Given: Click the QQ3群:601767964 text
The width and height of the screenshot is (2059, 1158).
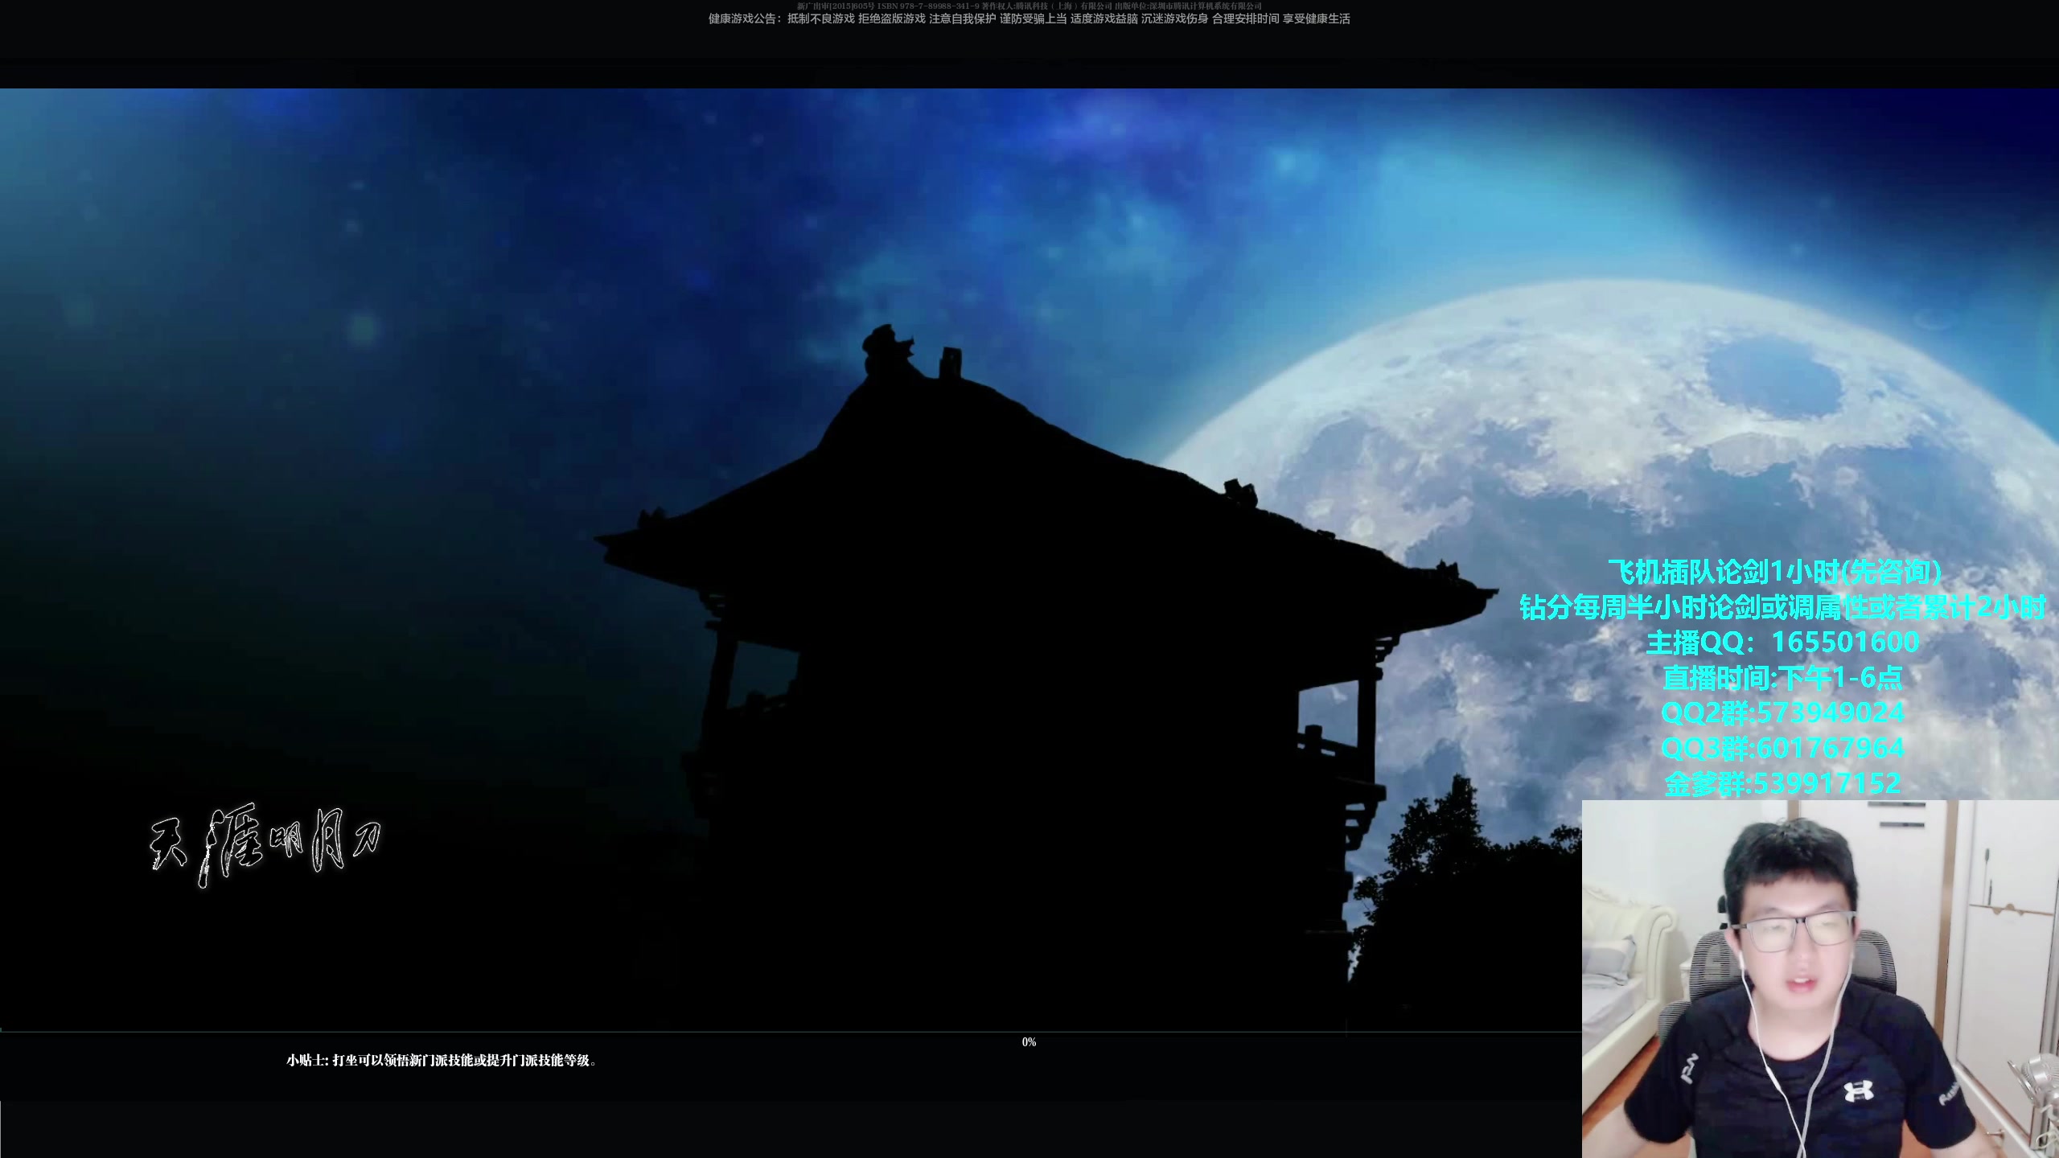Looking at the screenshot, I should coord(1782,748).
